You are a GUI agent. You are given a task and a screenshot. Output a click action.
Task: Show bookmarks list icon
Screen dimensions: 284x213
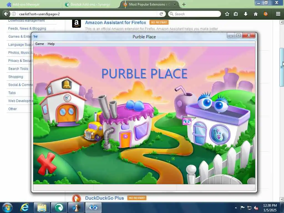pyautogui.click(x=236, y=14)
